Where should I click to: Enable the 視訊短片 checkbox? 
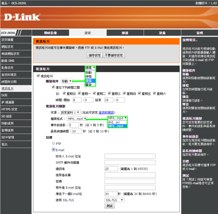[38, 76]
